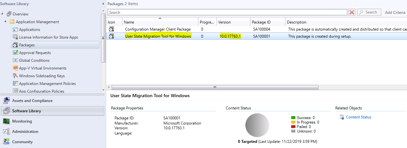Screen dimensions: 407x148
Task: Collapse the navigation pane with the arrow
Action: coord(103,4)
